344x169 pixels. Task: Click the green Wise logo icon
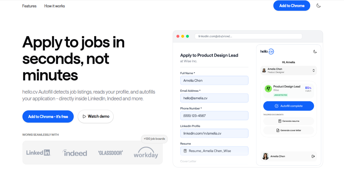(268, 88)
